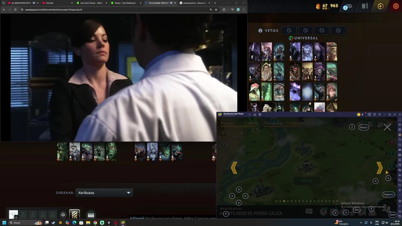Open BlueStacks multi-instance windows icon
This screenshot has height=226, width=402.
260,115
